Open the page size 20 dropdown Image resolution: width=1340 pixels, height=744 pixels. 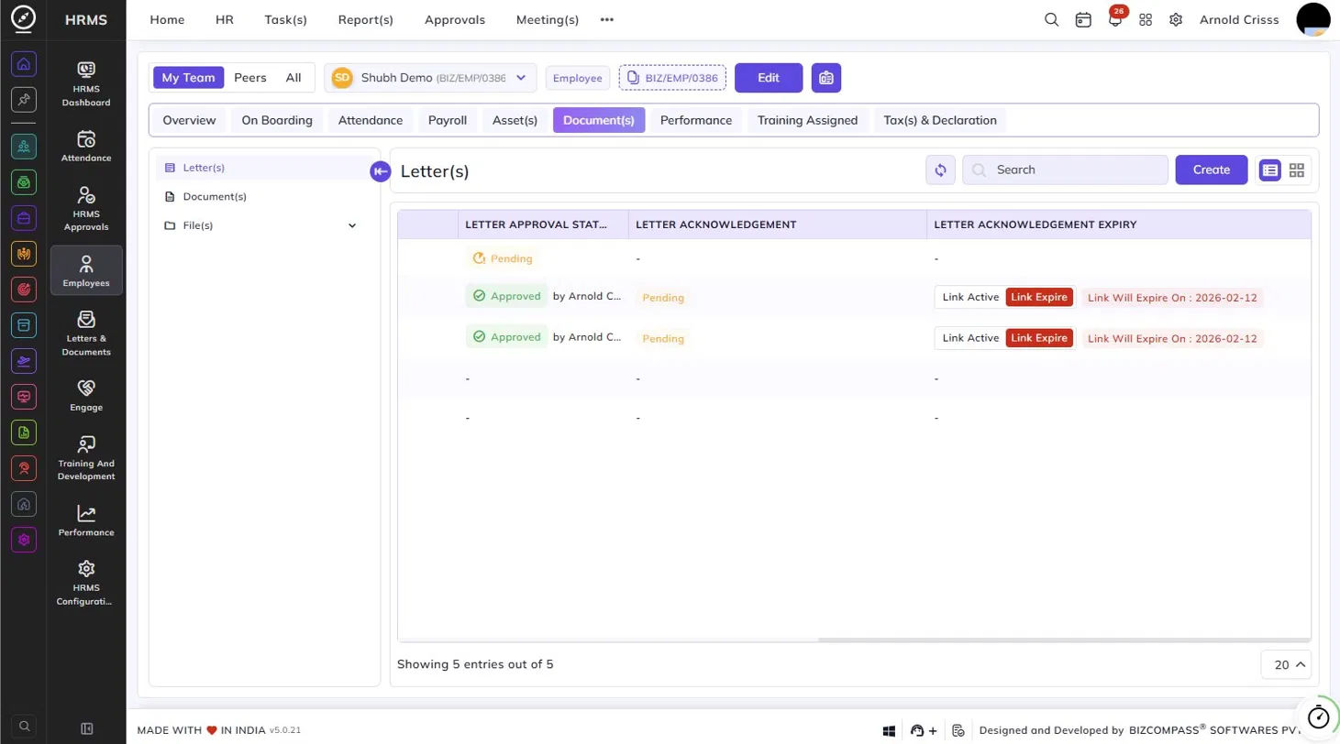click(x=1286, y=665)
